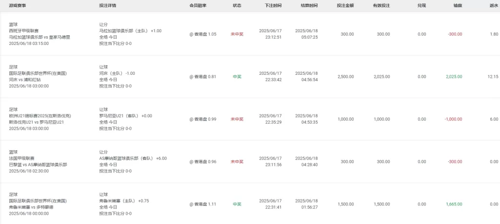The width and height of the screenshot is (500, 224).
Task: Click the 返水 column header
Action: (x=494, y=6)
